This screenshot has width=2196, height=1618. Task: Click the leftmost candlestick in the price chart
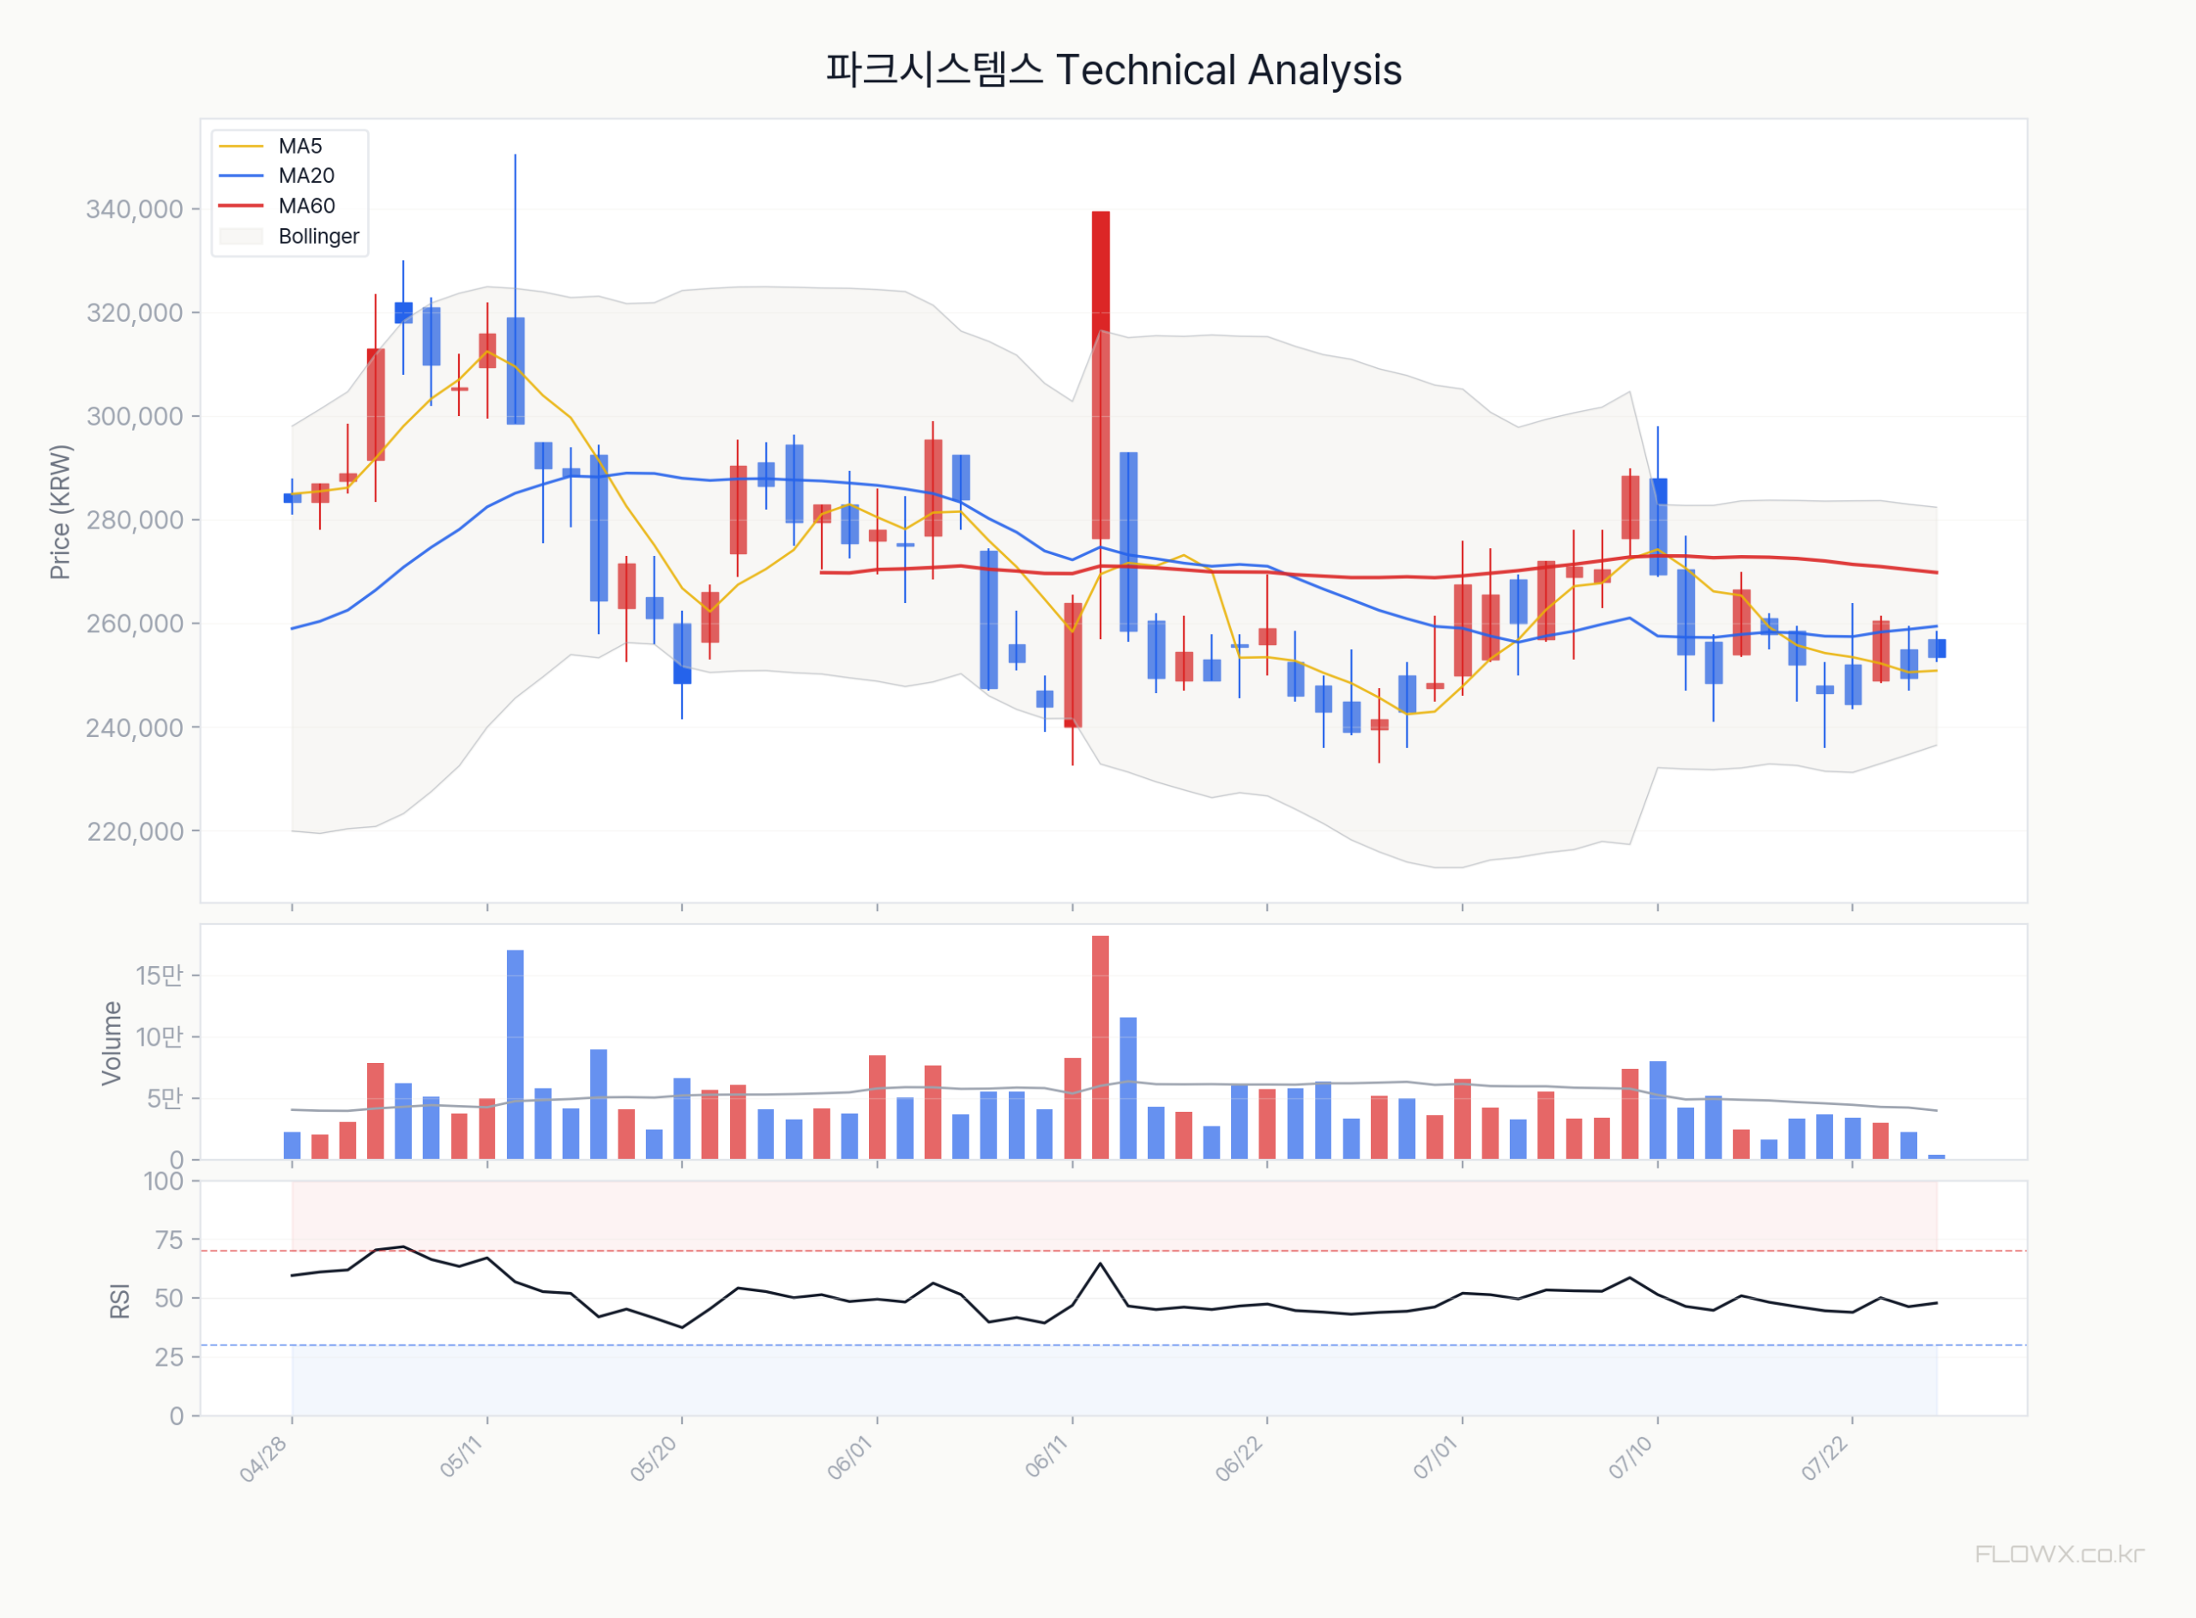point(292,498)
